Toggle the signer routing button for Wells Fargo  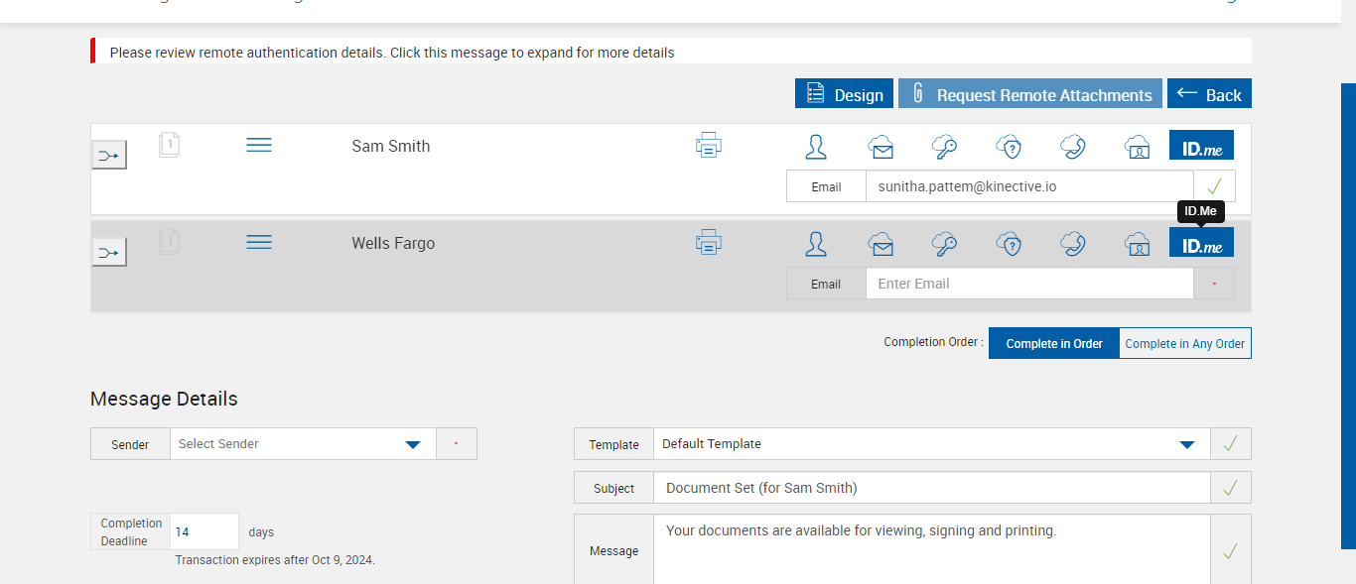109,253
